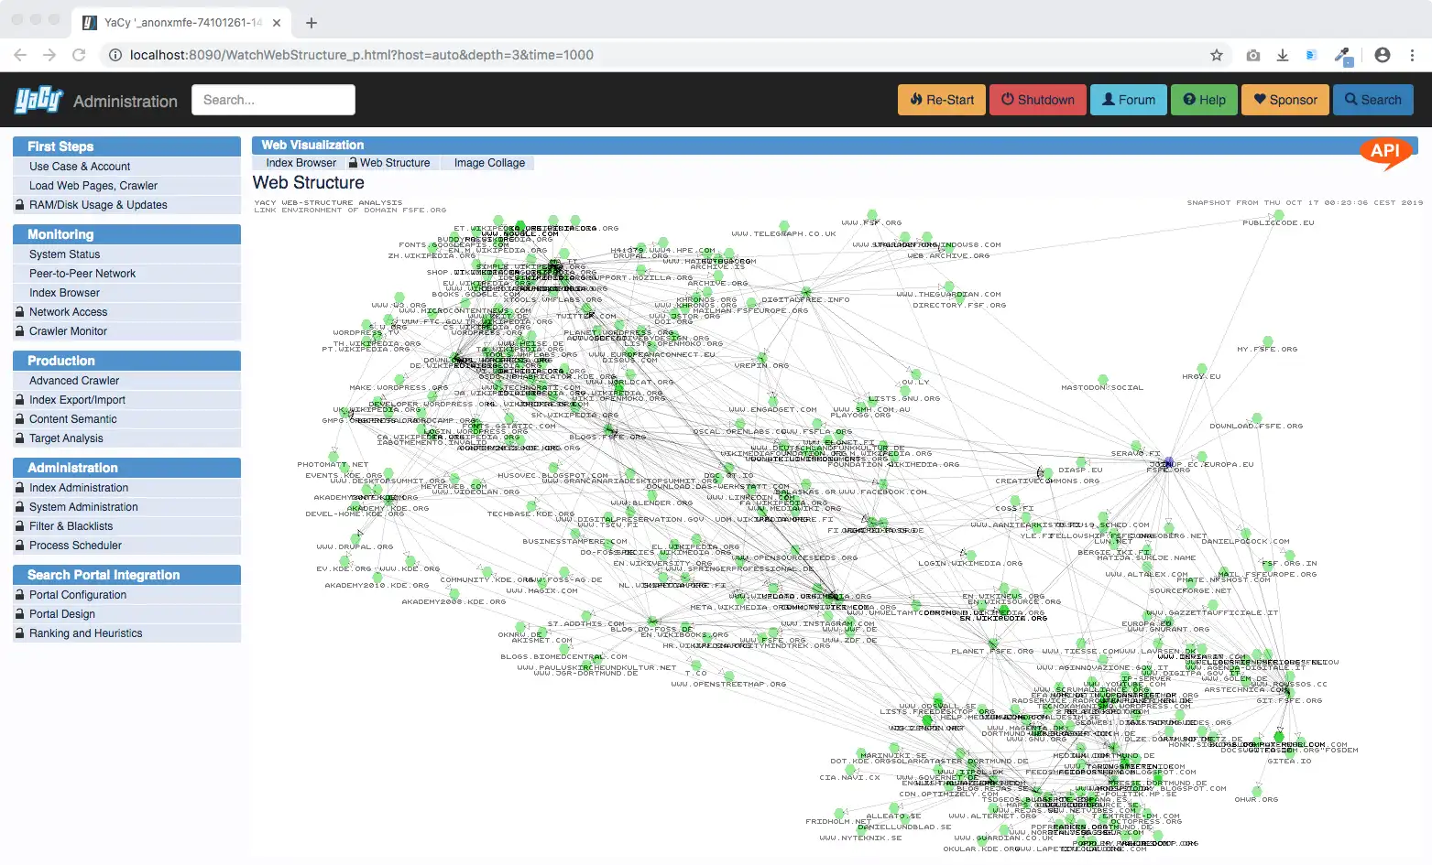
Task: Close the YaCy browser tab
Action: [278, 23]
